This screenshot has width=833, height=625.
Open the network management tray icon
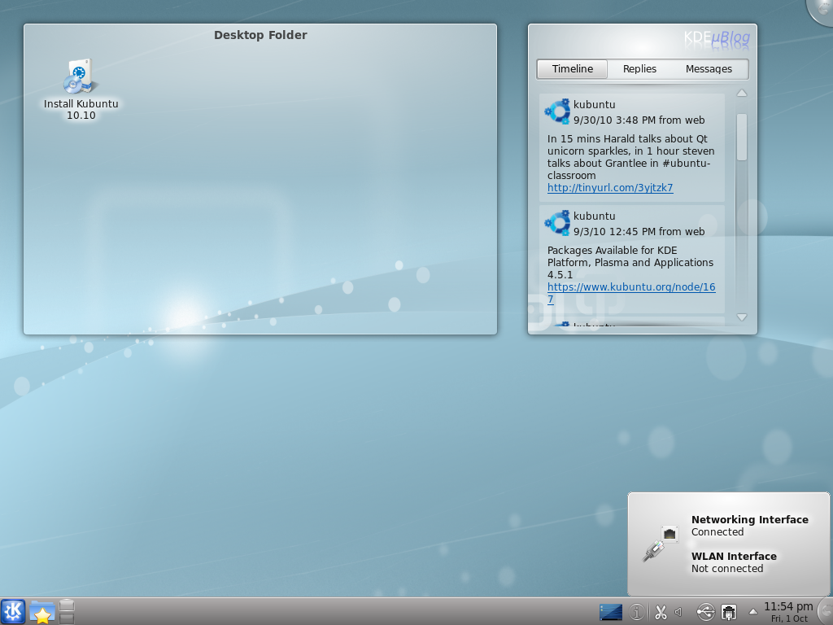728,612
